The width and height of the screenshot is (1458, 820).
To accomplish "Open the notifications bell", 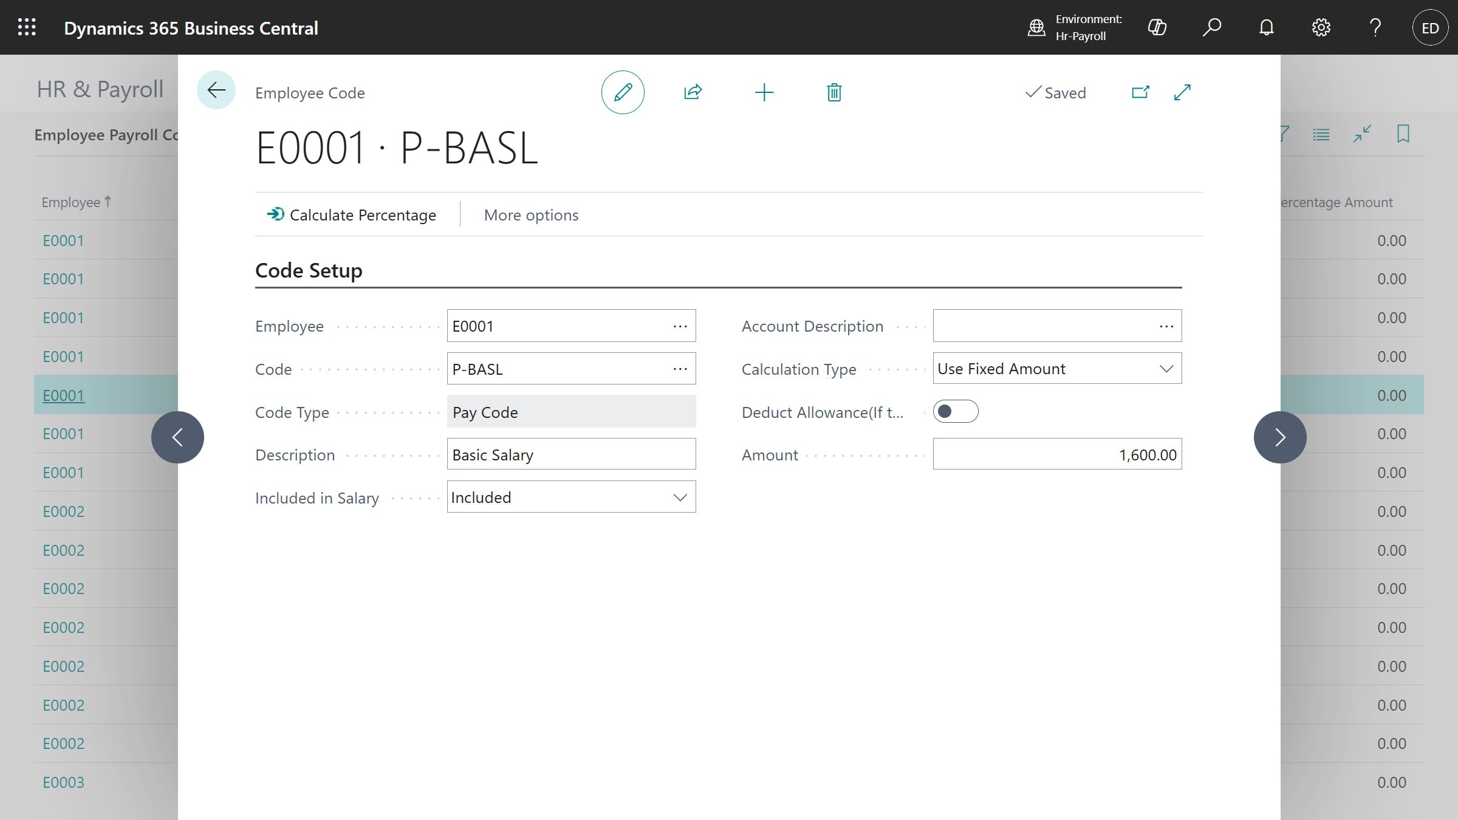I will [1266, 27].
